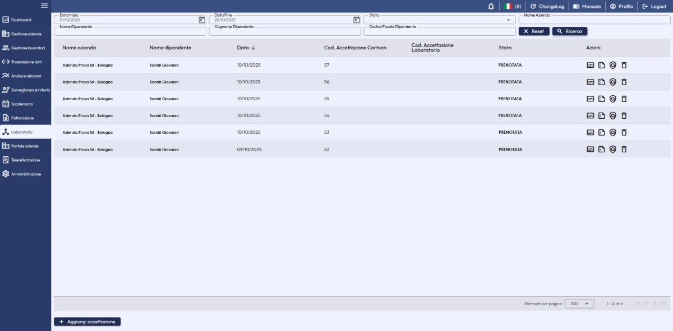Reset the search filters
The image size is (673, 331).
coord(534,31)
